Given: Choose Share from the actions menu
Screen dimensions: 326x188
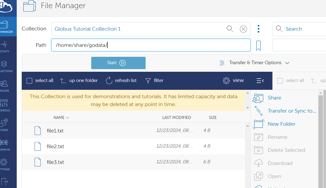Looking at the screenshot, I should pyautogui.click(x=274, y=98).
